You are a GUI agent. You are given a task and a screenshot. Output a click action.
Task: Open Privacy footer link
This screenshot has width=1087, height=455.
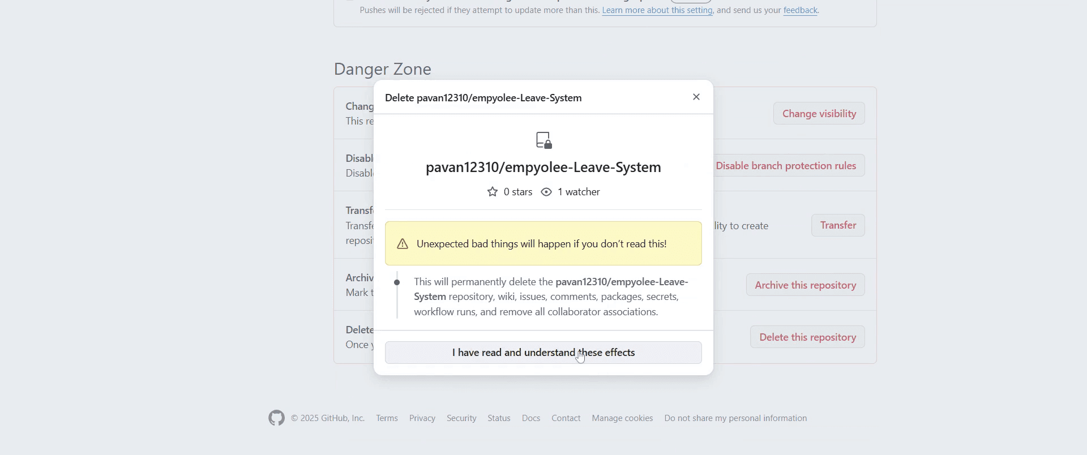[x=422, y=418]
